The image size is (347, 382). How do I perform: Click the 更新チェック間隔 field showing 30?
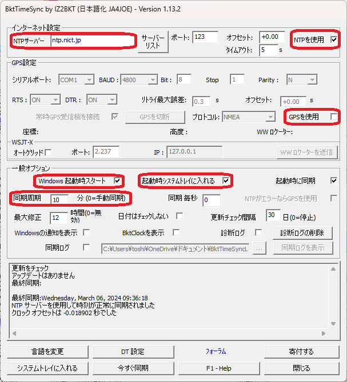273,215
